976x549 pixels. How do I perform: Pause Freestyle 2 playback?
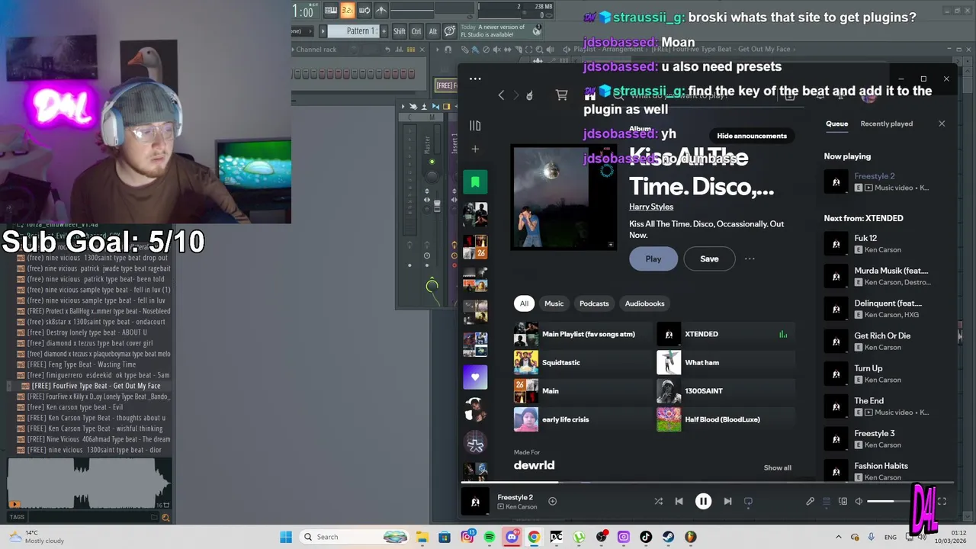point(703,501)
